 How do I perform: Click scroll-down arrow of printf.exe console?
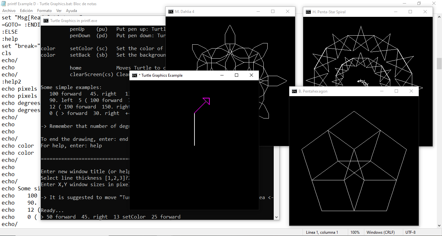click(x=277, y=217)
